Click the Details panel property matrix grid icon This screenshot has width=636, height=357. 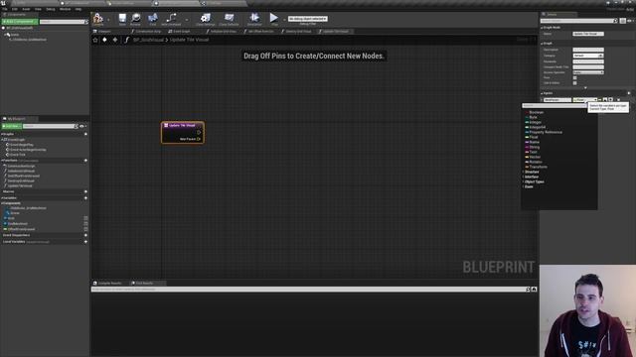[623, 21]
